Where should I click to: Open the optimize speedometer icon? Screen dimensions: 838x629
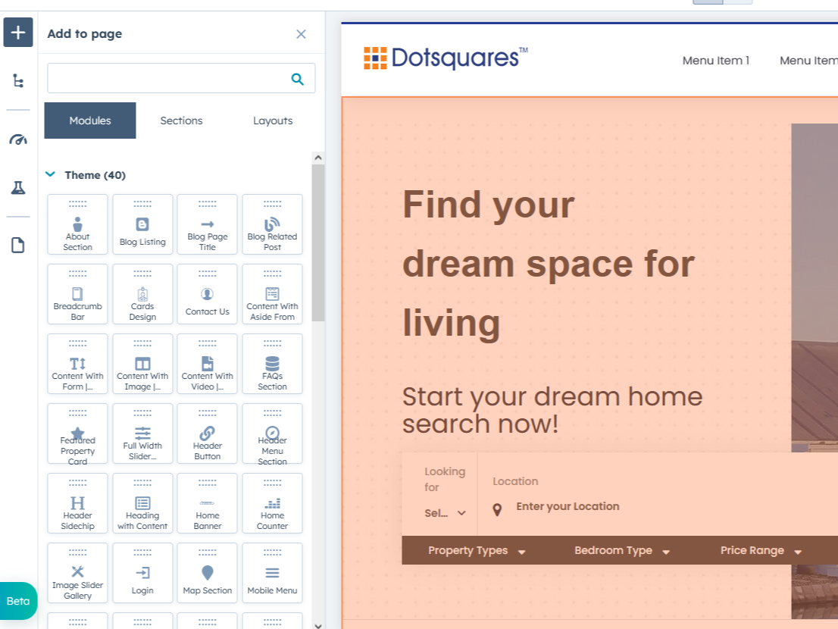(18, 140)
